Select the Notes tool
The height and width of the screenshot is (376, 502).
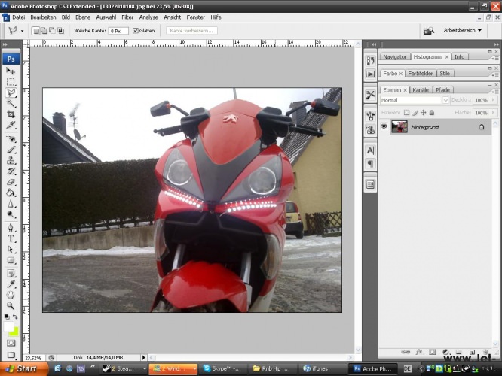[x=11, y=274]
